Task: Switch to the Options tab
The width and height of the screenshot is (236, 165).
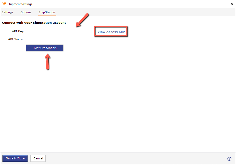Action: coord(26,12)
